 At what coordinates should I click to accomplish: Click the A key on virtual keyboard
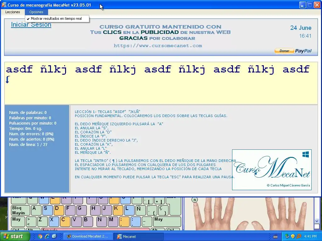(36, 210)
